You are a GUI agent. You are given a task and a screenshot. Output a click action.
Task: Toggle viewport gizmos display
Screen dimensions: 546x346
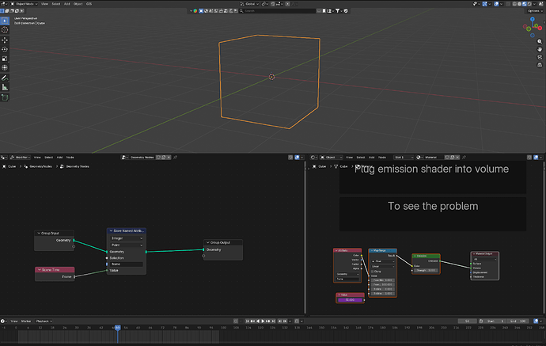485,4
